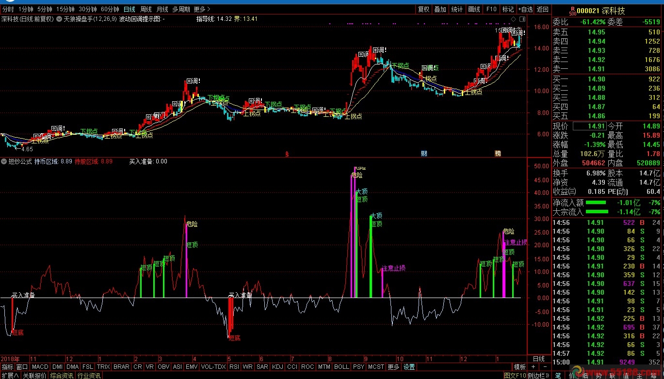Open the 统计 statistics tool
Image resolution: width=664 pixels, height=379 pixels.
(x=457, y=9)
